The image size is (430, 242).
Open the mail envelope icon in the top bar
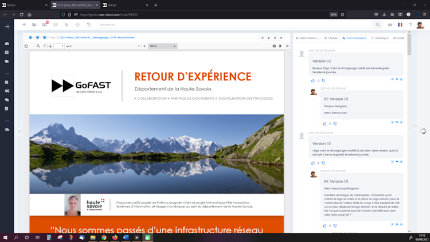(x=56, y=25)
